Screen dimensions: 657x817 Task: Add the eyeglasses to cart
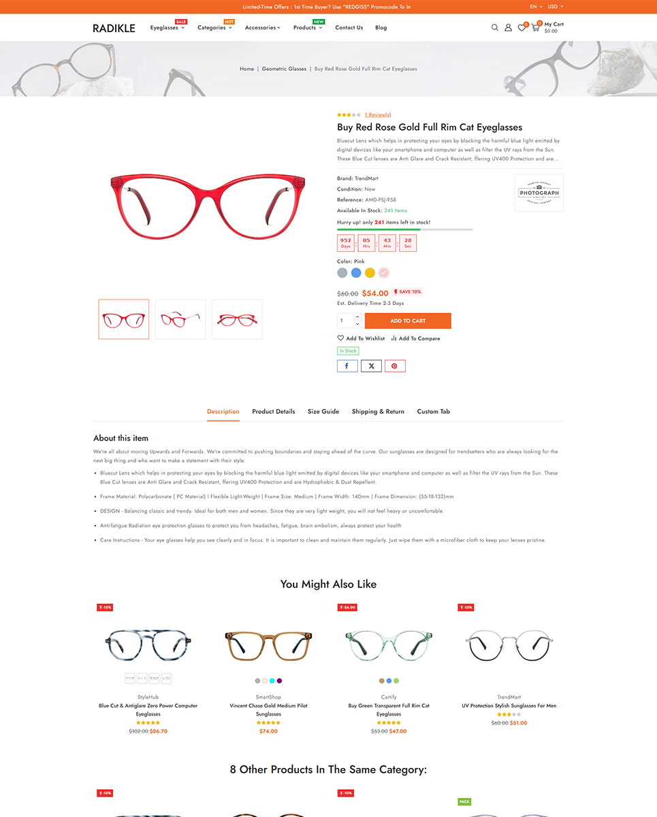point(408,321)
